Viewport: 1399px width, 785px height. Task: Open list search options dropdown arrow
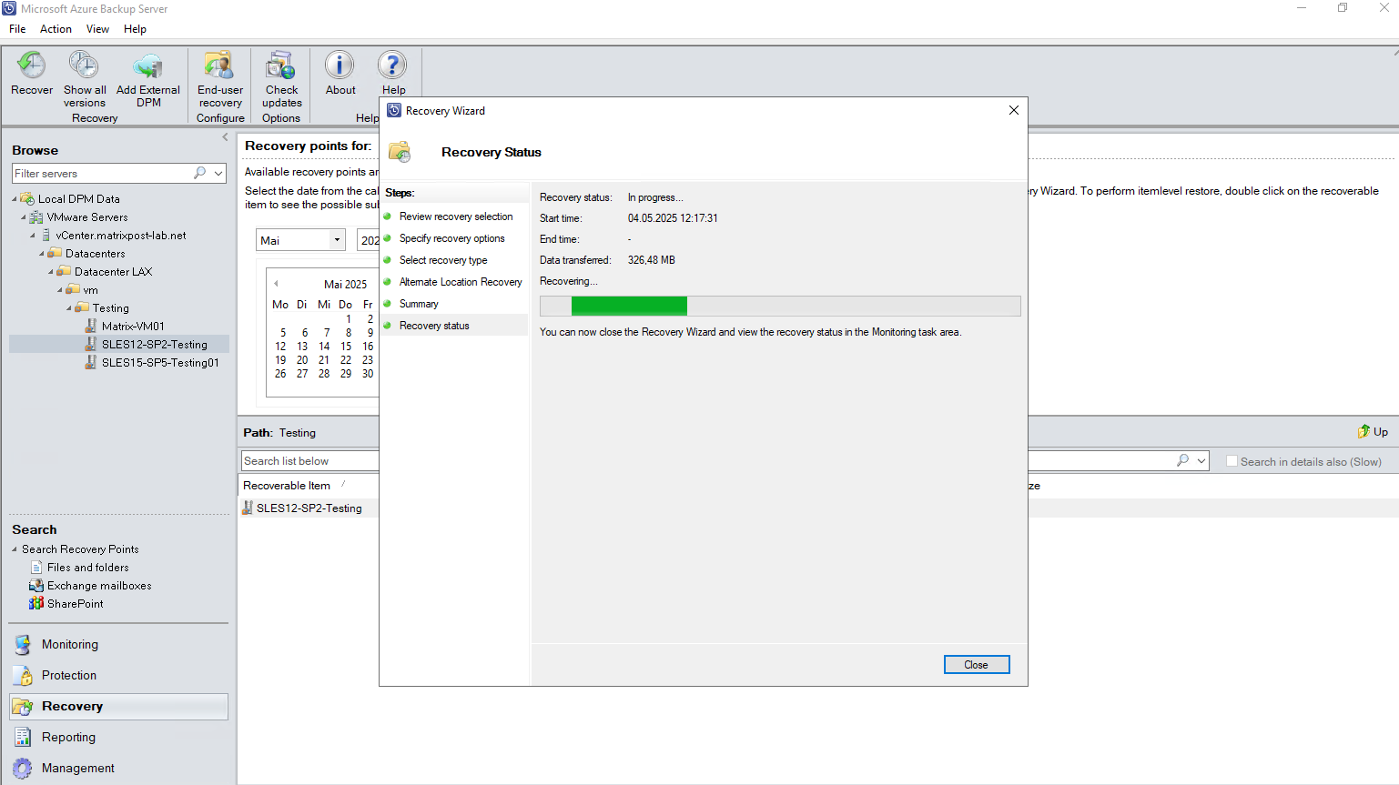tap(1201, 461)
